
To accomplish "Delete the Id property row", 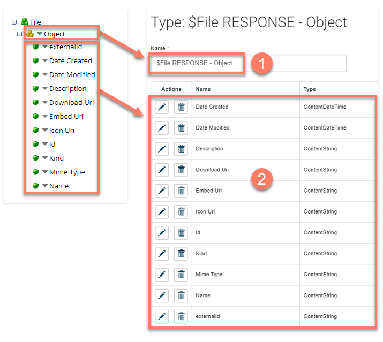I will point(181,233).
